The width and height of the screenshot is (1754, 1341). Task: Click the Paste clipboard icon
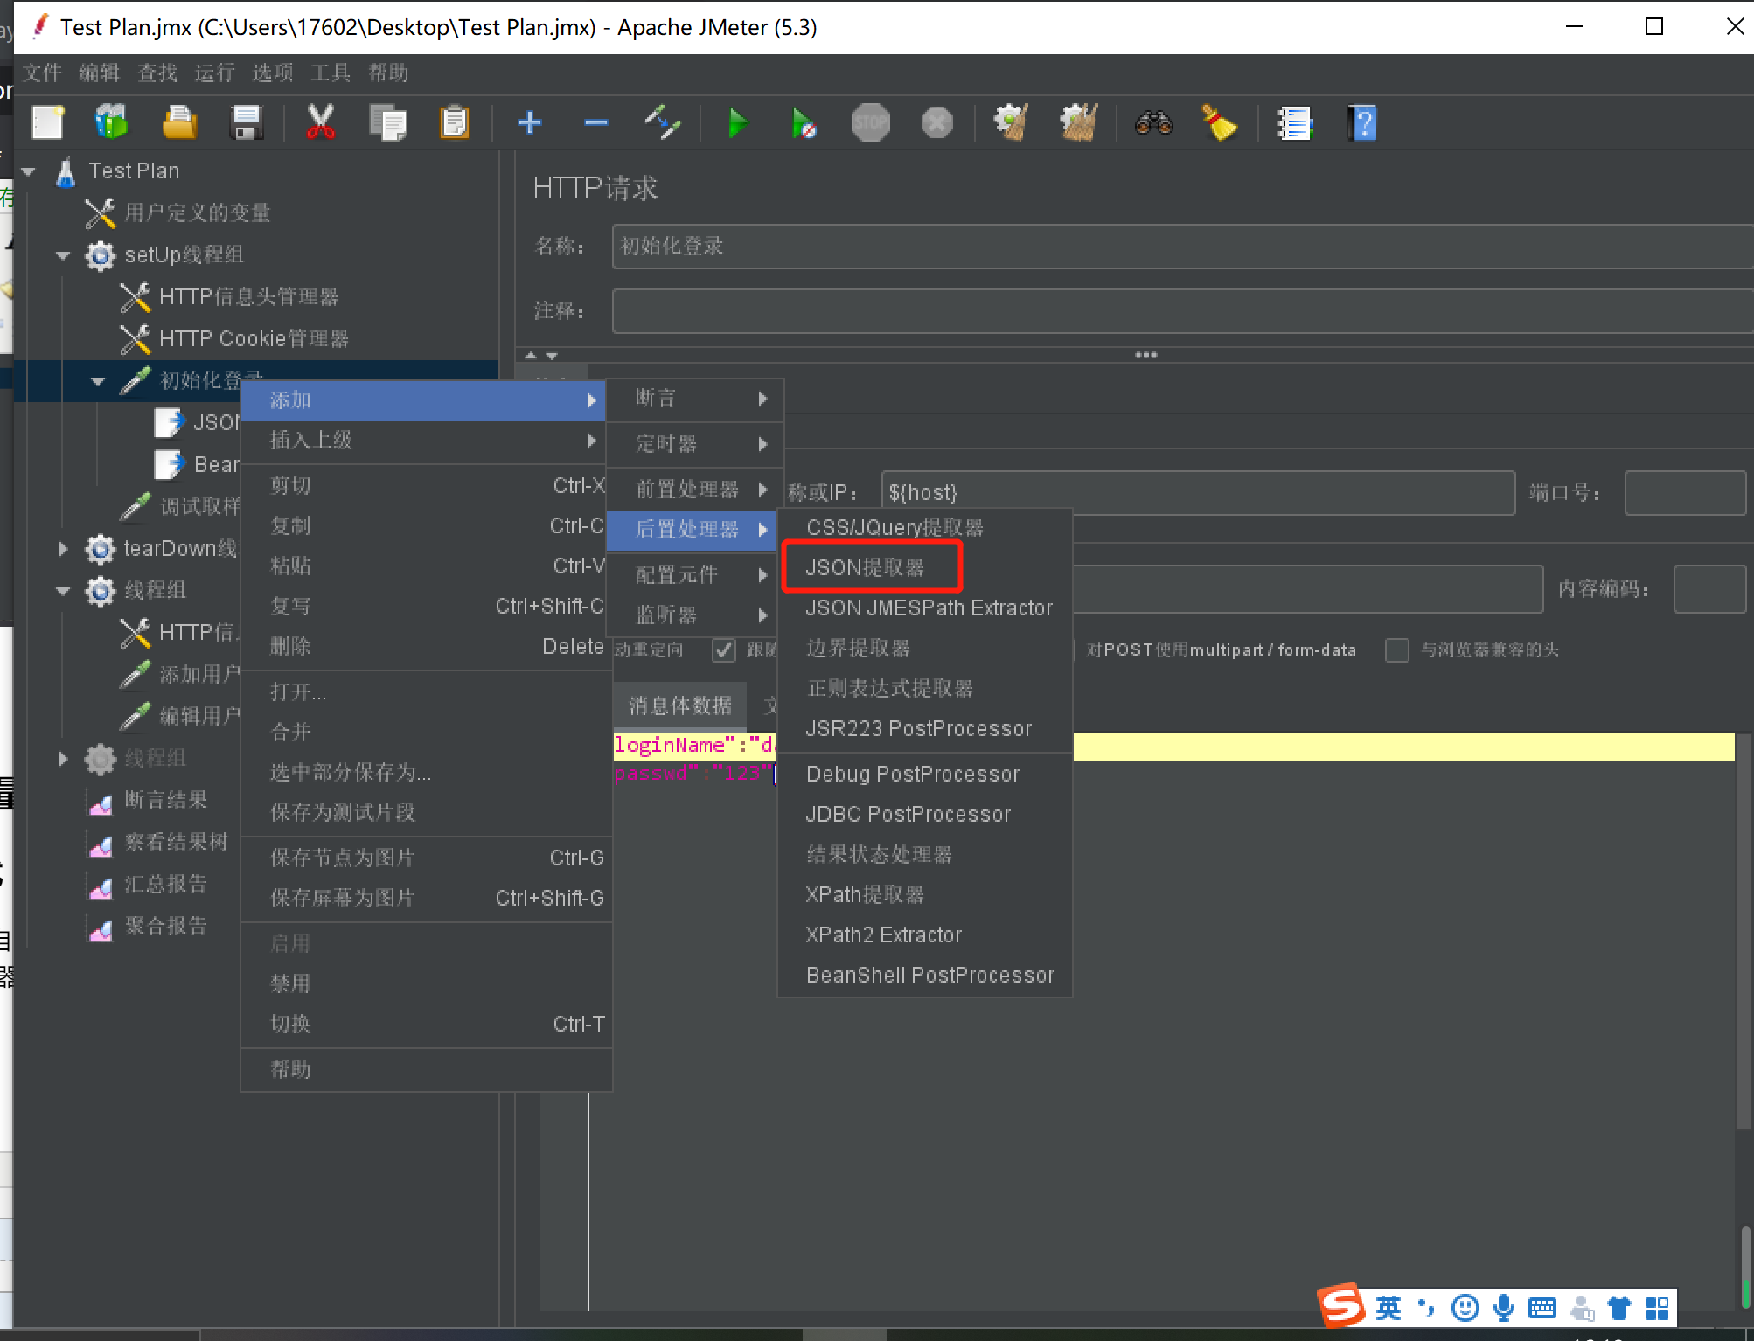click(x=454, y=122)
